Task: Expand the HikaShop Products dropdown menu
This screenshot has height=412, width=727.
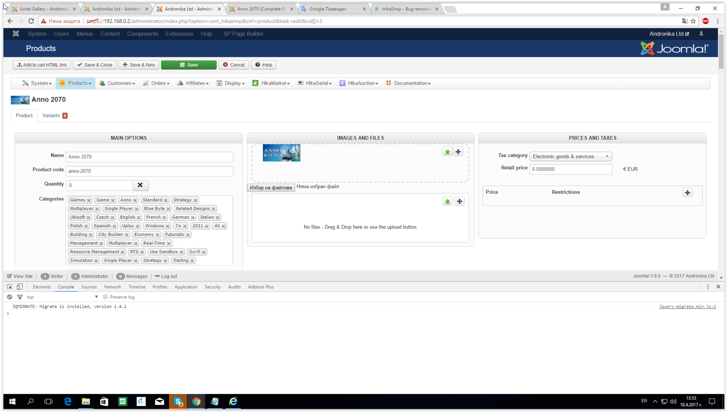Action: 76,83
